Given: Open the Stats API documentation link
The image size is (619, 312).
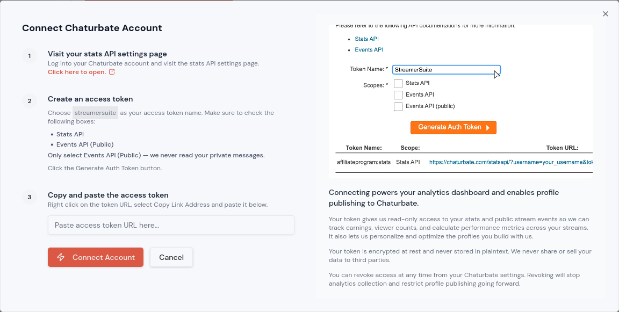Looking at the screenshot, I should point(366,39).
